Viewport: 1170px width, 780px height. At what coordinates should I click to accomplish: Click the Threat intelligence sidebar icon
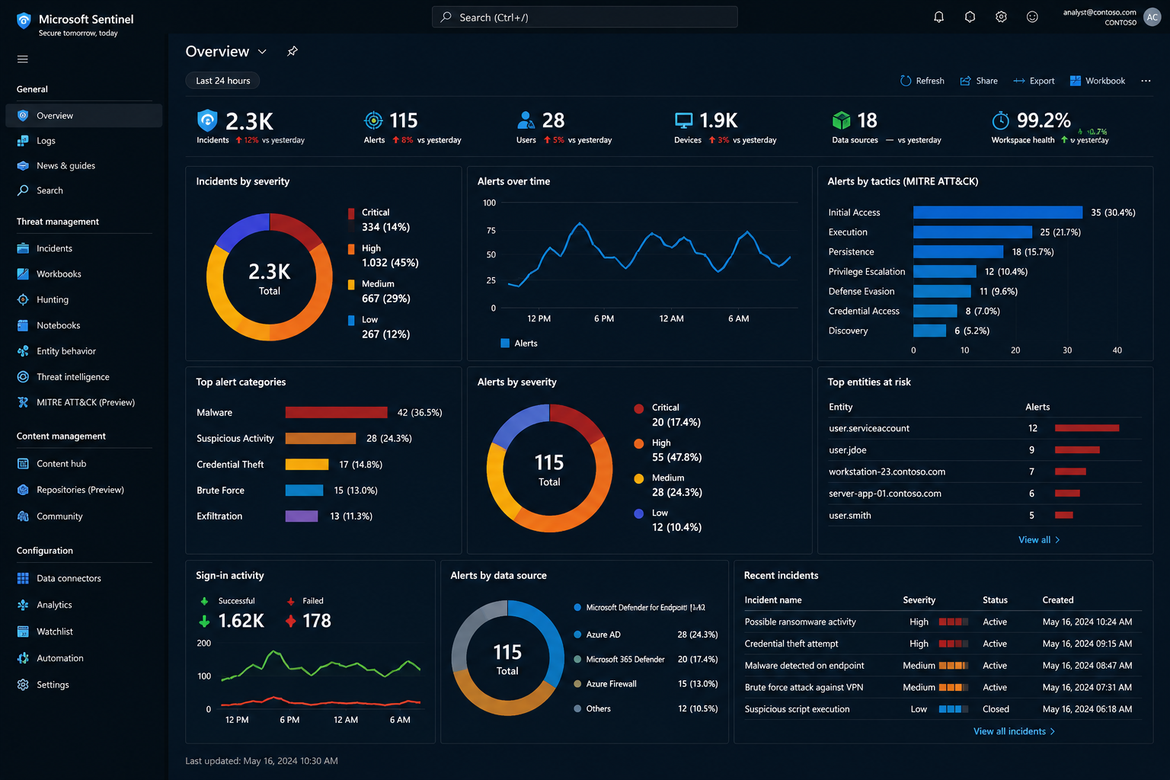click(x=23, y=377)
